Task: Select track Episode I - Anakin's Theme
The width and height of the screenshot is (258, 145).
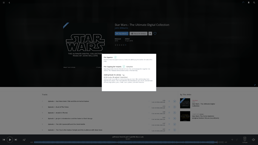Action: (58, 113)
